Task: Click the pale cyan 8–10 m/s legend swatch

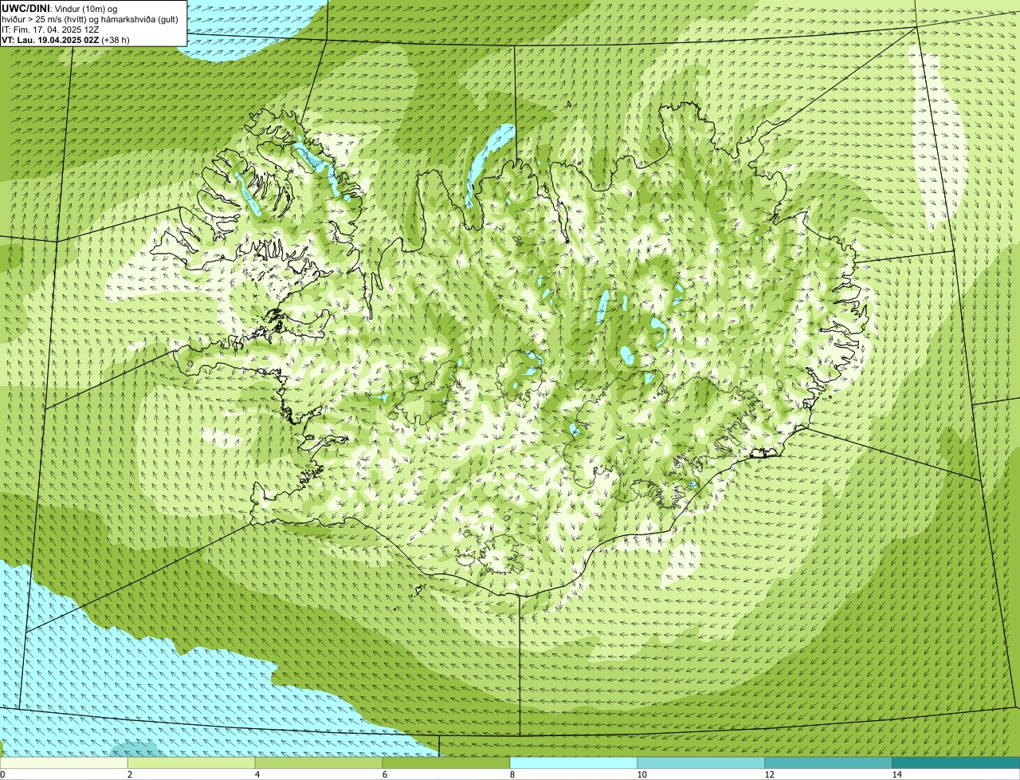Action: 574,762
